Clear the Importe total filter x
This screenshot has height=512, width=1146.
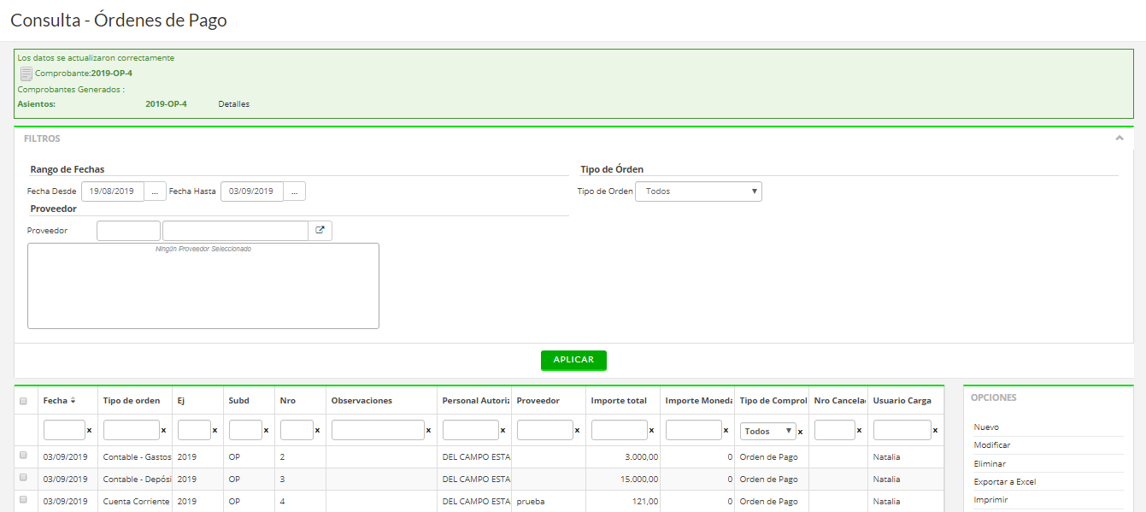(651, 431)
